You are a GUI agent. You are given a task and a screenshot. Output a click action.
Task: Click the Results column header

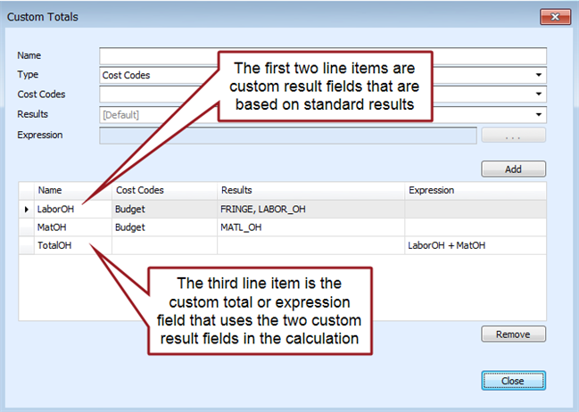point(309,190)
